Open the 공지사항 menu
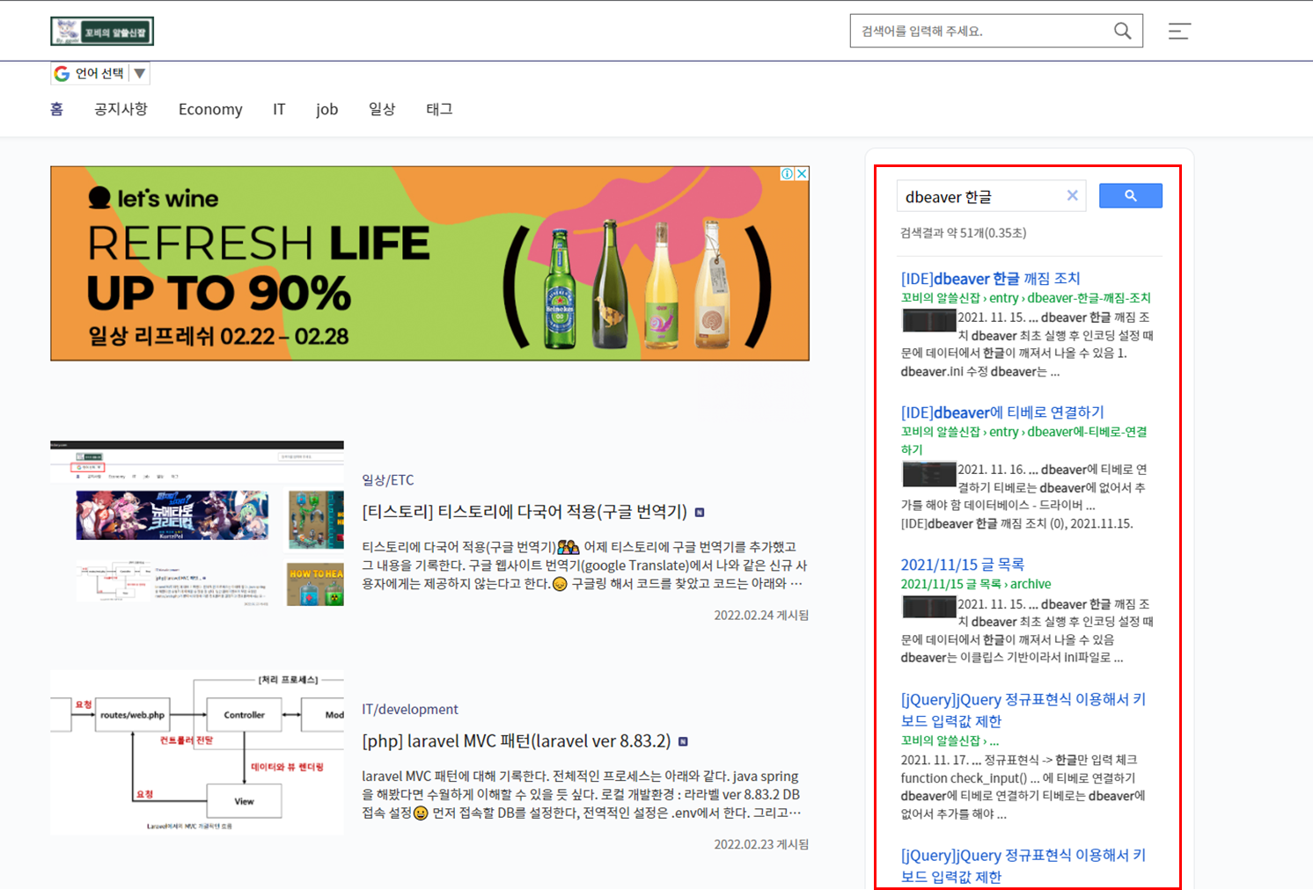This screenshot has height=890, width=1313. 121,109
